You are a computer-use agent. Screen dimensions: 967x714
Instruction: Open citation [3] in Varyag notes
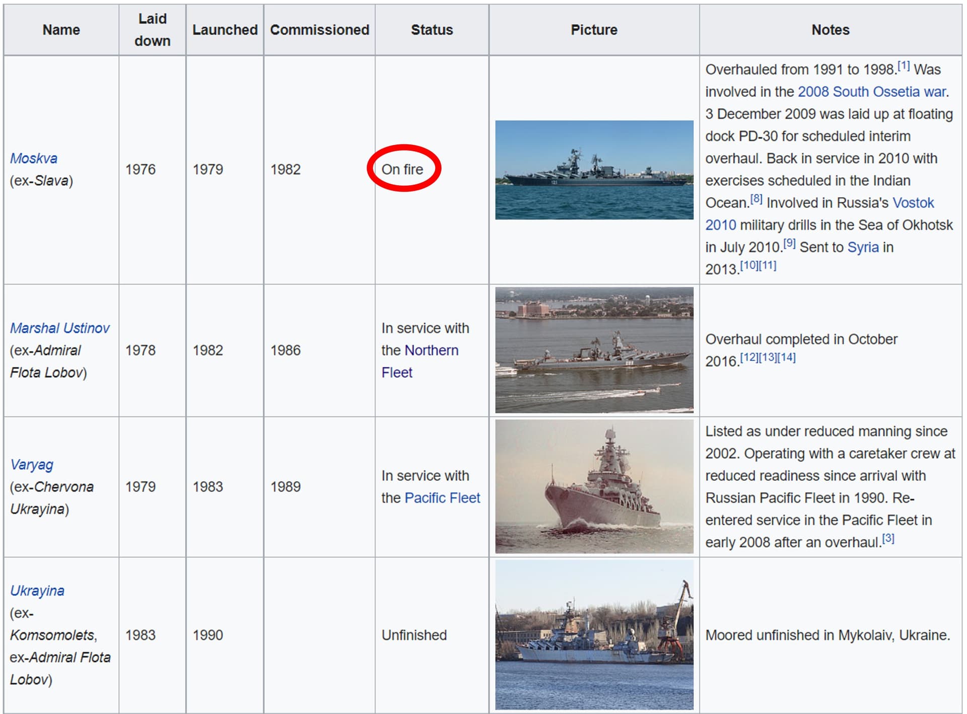tap(888, 538)
